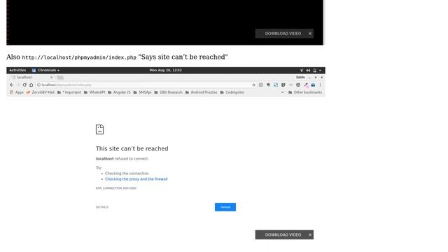
Task: Click the localhost refused to connect text
Action: coord(122,159)
